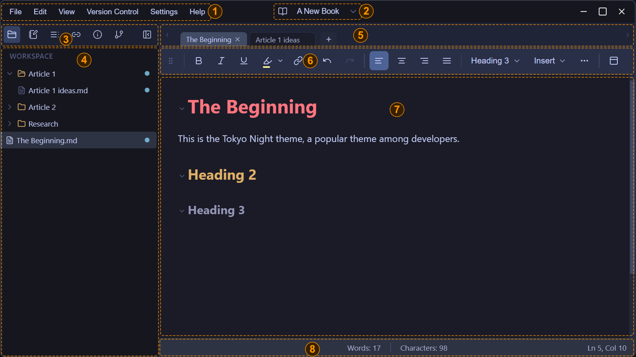Expand the Research folder
This screenshot has width=636, height=357.
coord(10,123)
